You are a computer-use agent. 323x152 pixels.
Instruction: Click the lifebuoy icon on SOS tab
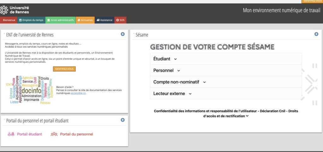point(118,20)
